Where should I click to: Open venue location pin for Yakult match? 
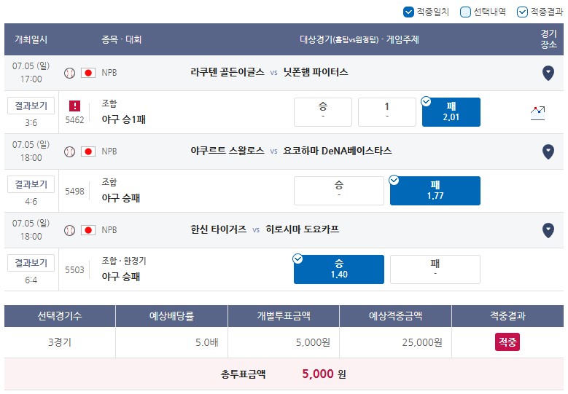pos(548,151)
